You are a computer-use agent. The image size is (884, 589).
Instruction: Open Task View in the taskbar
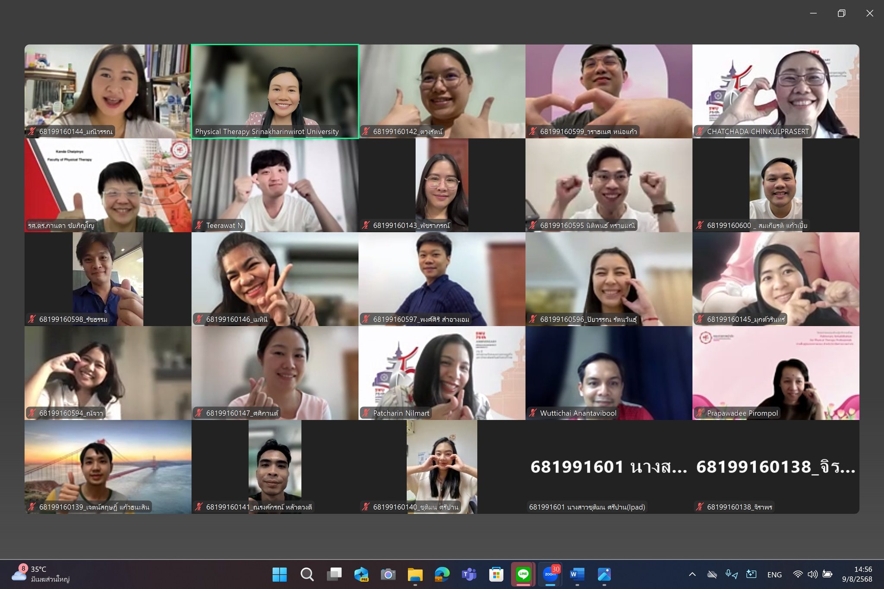[334, 574]
